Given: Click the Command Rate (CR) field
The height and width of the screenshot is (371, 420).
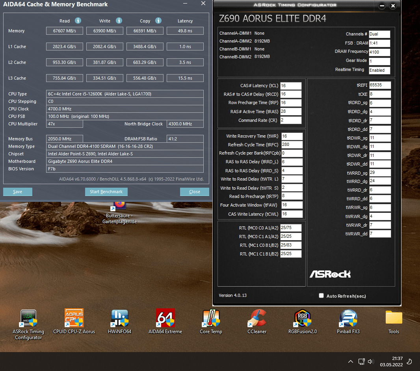Looking at the screenshot, I should 291,120.
